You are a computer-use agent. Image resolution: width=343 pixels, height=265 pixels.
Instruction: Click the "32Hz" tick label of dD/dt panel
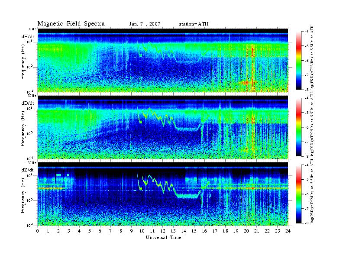(32, 96)
